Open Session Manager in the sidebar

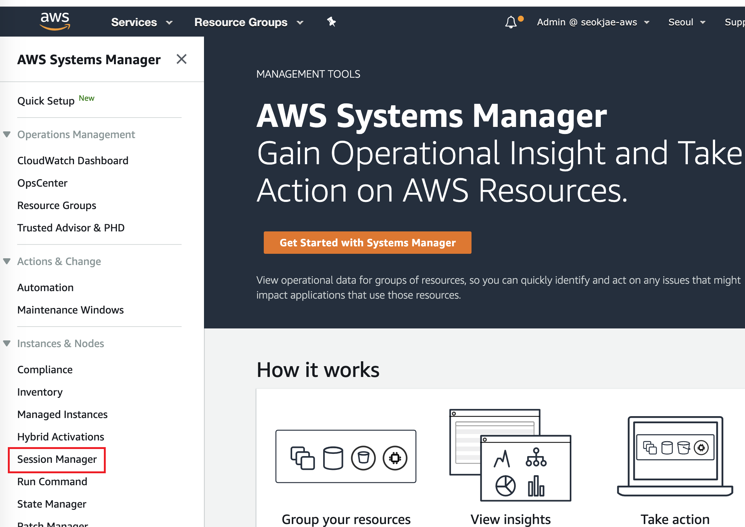click(57, 459)
